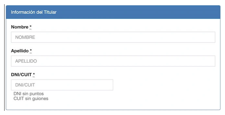This screenshot has width=225, height=115.
Task: Click the Apellido field label
Action: pos(20,51)
